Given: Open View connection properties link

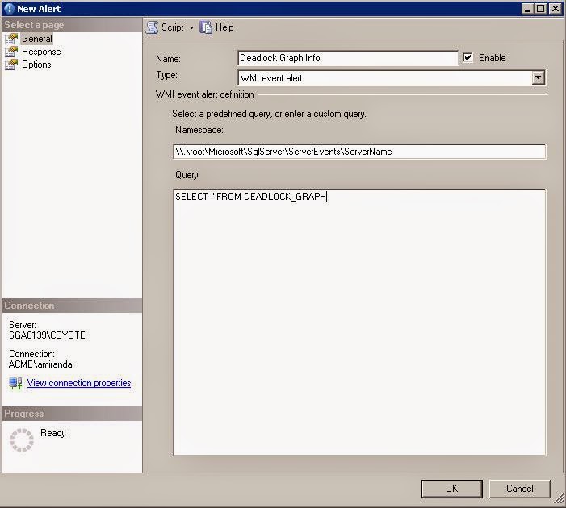Looking at the screenshot, I should (79, 383).
